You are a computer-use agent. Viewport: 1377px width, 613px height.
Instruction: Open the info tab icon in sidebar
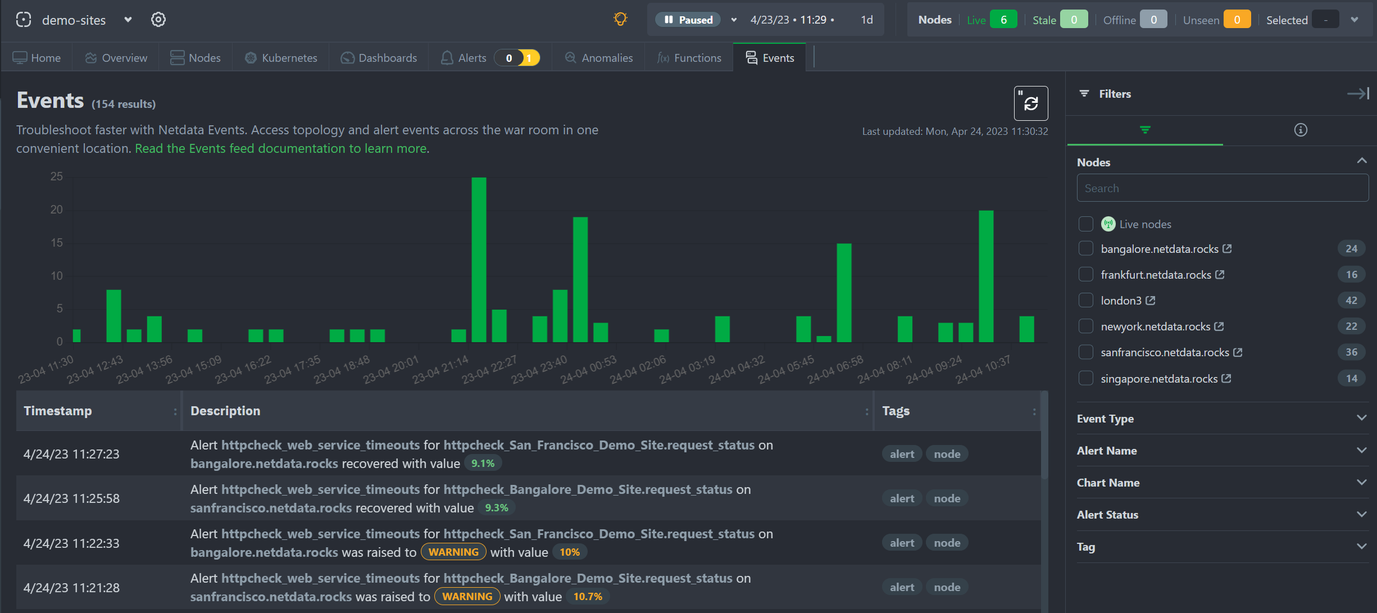click(1301, 130)
